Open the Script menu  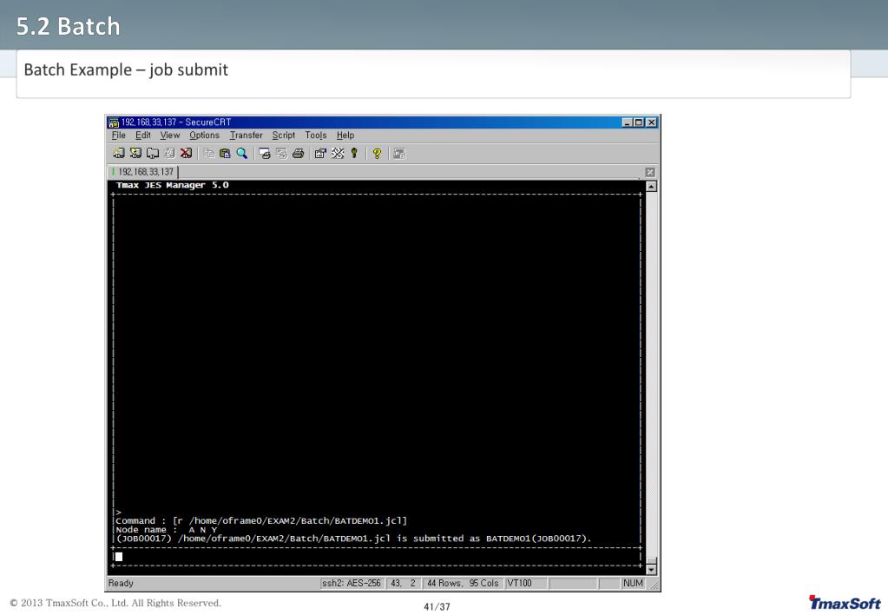[x=283, y=135]
